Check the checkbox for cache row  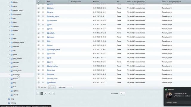38,12
